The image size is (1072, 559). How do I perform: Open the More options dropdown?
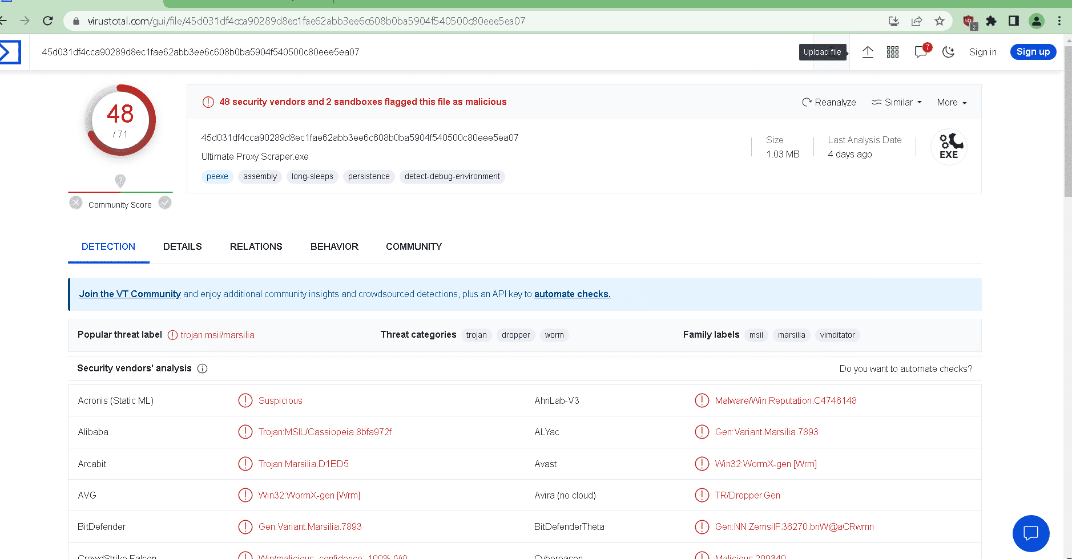pyautogui.click(x=950, y=102)
